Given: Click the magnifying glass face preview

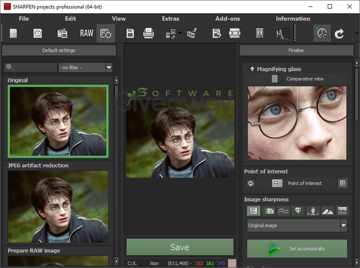Looking at the screenshot, I should coord(297,123).
